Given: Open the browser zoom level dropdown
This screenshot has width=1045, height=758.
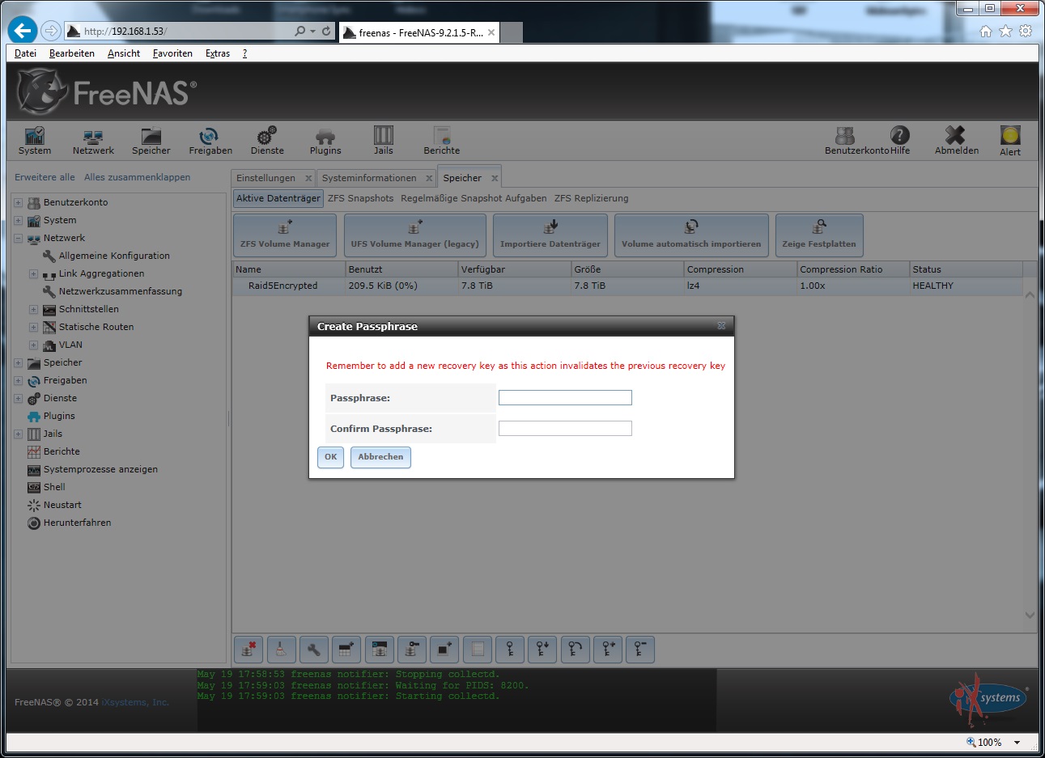Looking at the screenshot, I should (x=1017, y=742).
